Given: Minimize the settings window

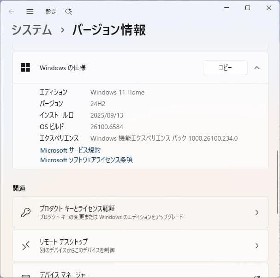Looking at the screenshot, I should pos(226,8).
